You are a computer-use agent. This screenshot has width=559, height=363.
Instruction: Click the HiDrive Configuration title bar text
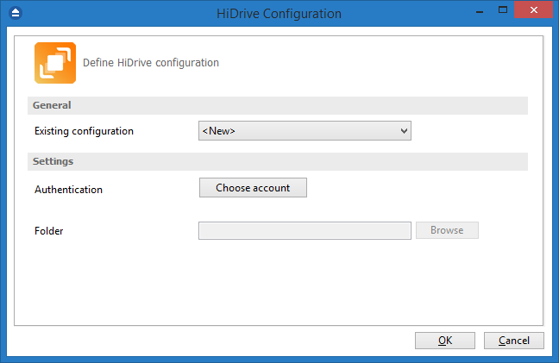click(x=279, y=14)
